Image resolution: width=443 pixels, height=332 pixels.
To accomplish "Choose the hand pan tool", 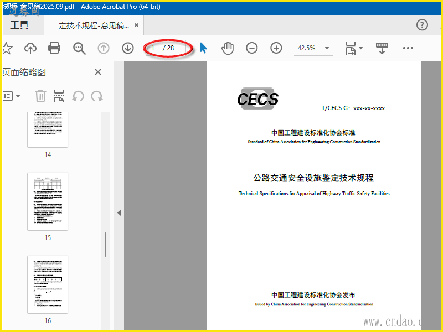I will click(x=228, y=48).
